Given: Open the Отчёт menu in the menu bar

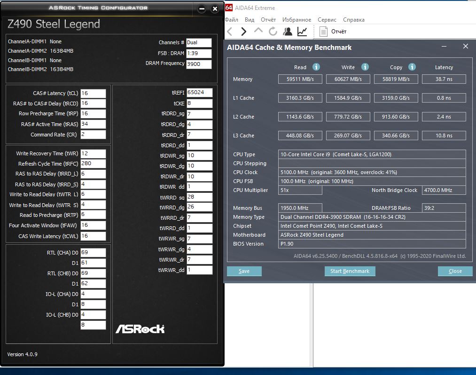Looking at the screenshot, I should [268, 20].
